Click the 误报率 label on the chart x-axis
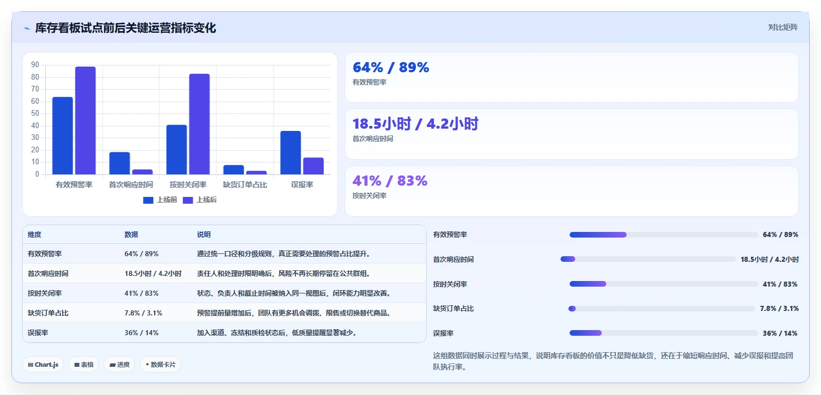 [x=302, y=185]
